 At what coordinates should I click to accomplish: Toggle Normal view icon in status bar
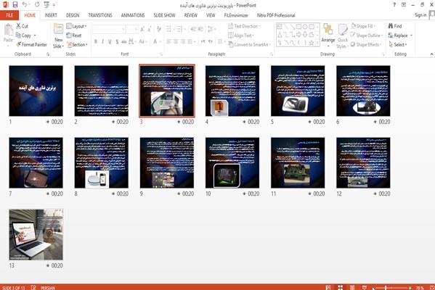coord(328,288)
